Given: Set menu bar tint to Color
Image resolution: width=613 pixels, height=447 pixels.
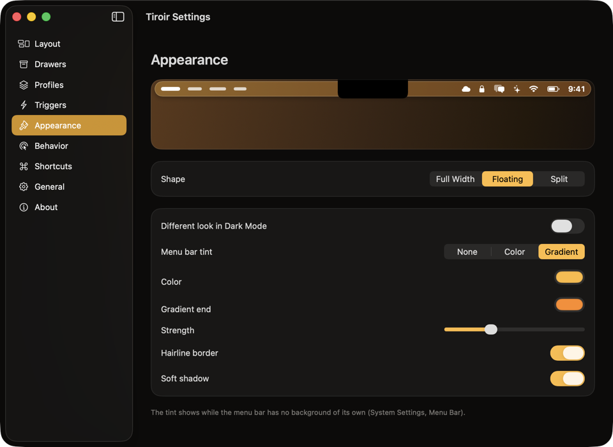Looking at the screenshot, I should point(515,252).
